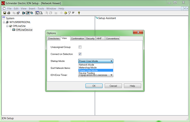Enable the Unassigned Group checkbox
Screen dimensions: 190x122
[x=80, y=47]
